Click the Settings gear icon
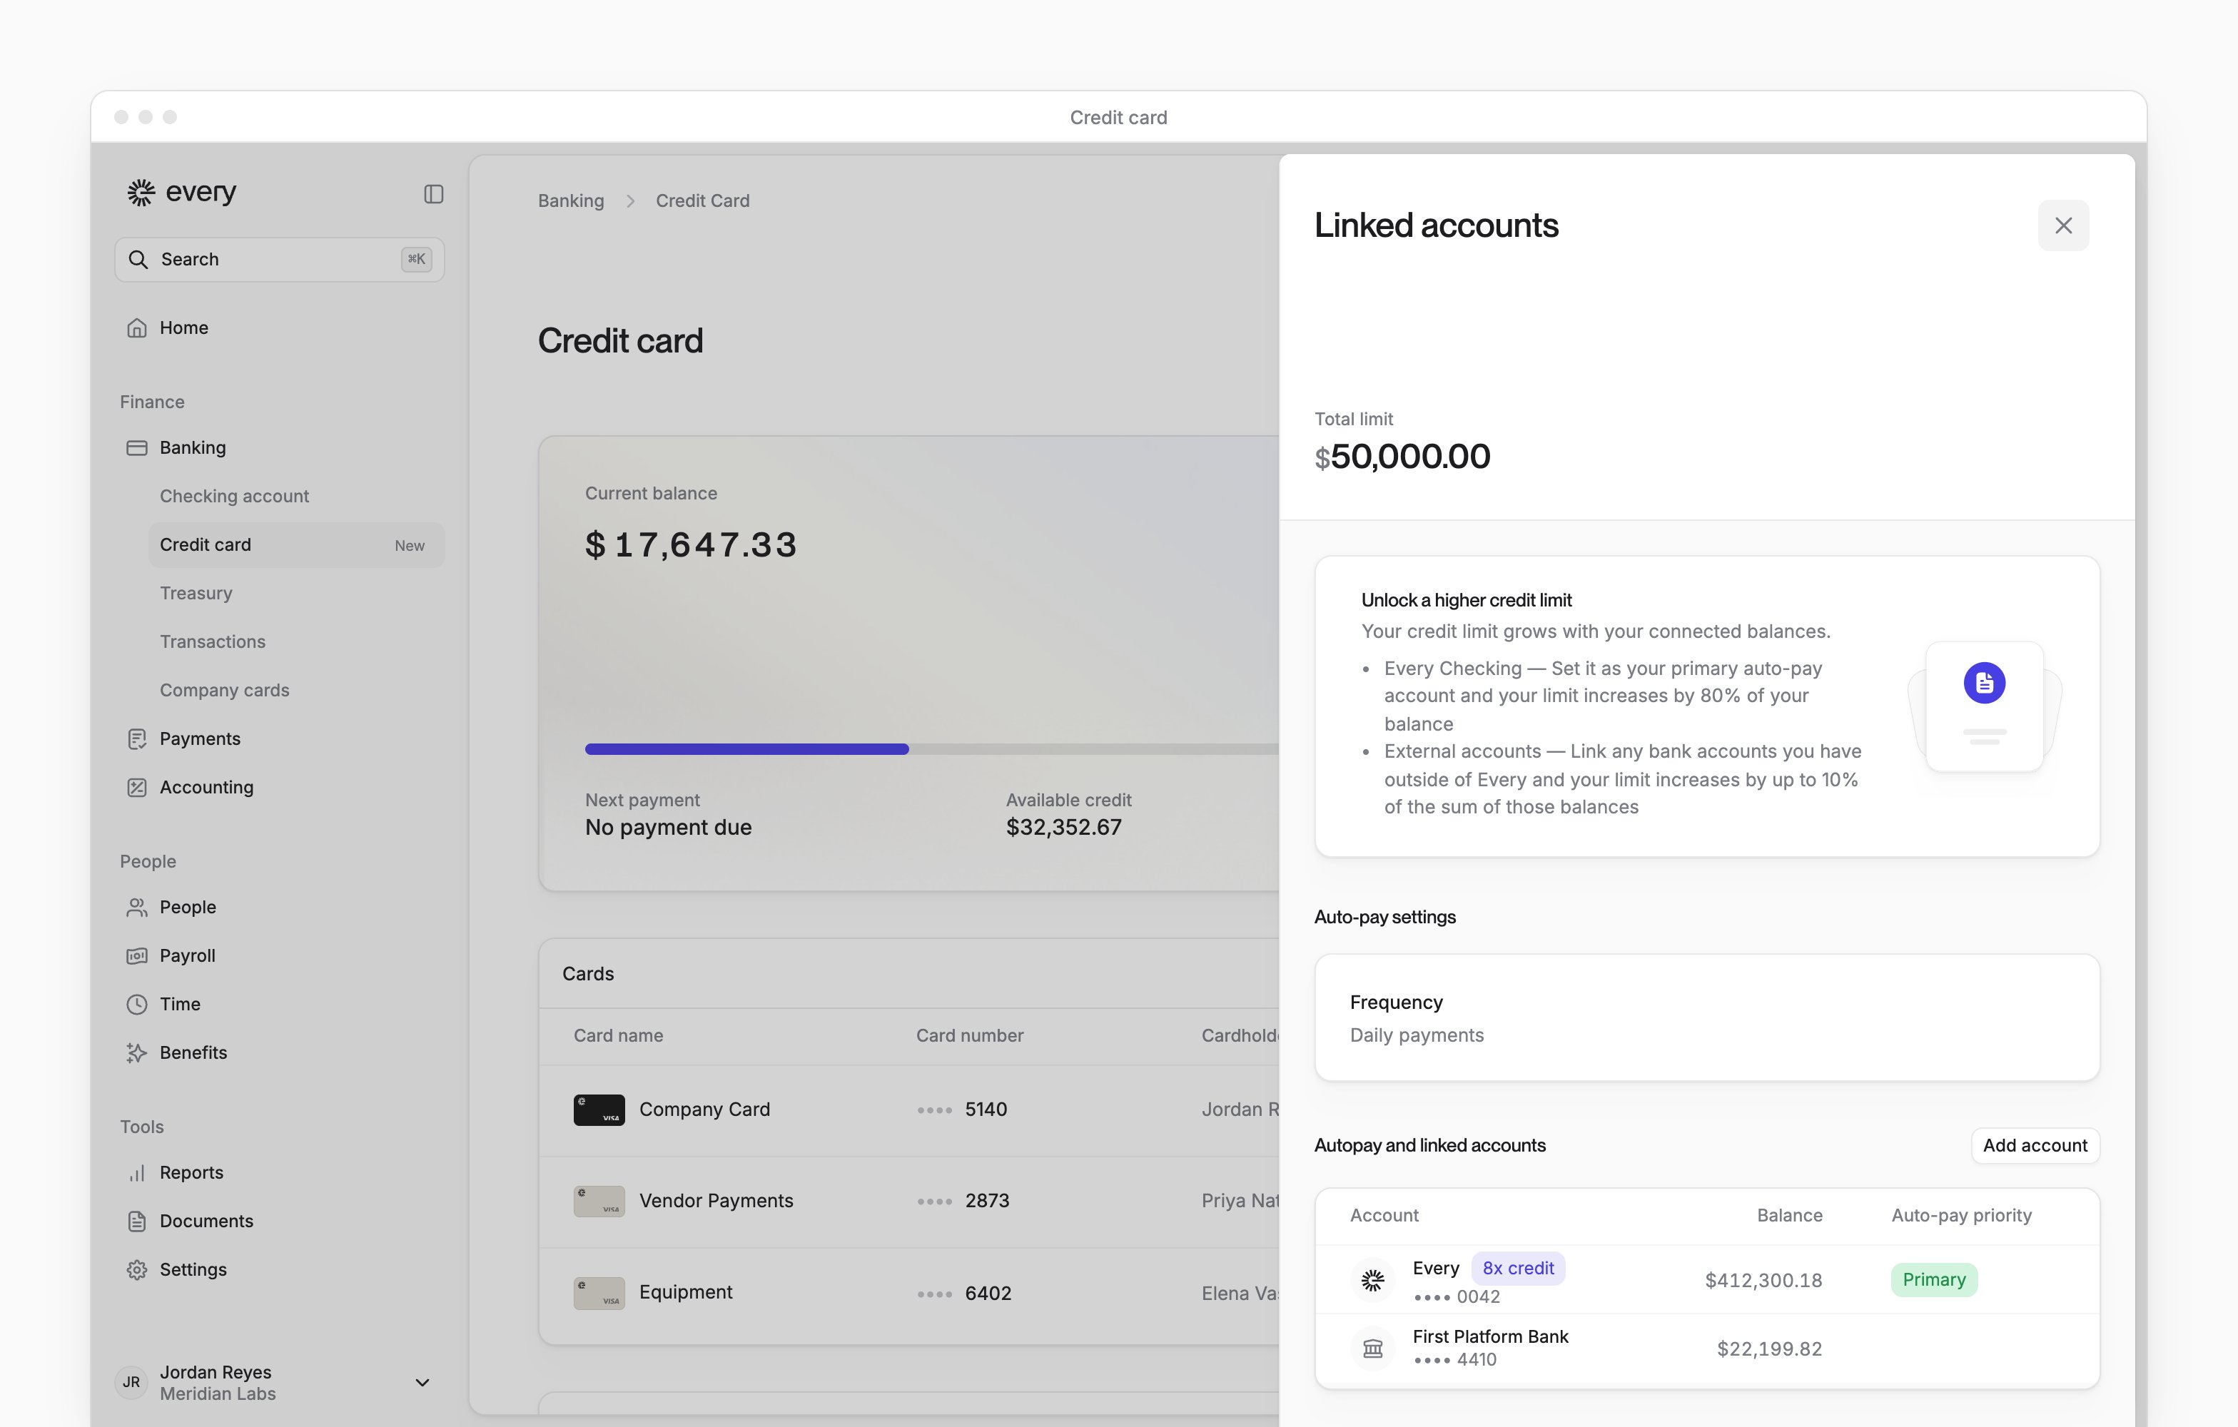The image size is (2238, 1427). tap(136, 1270)
